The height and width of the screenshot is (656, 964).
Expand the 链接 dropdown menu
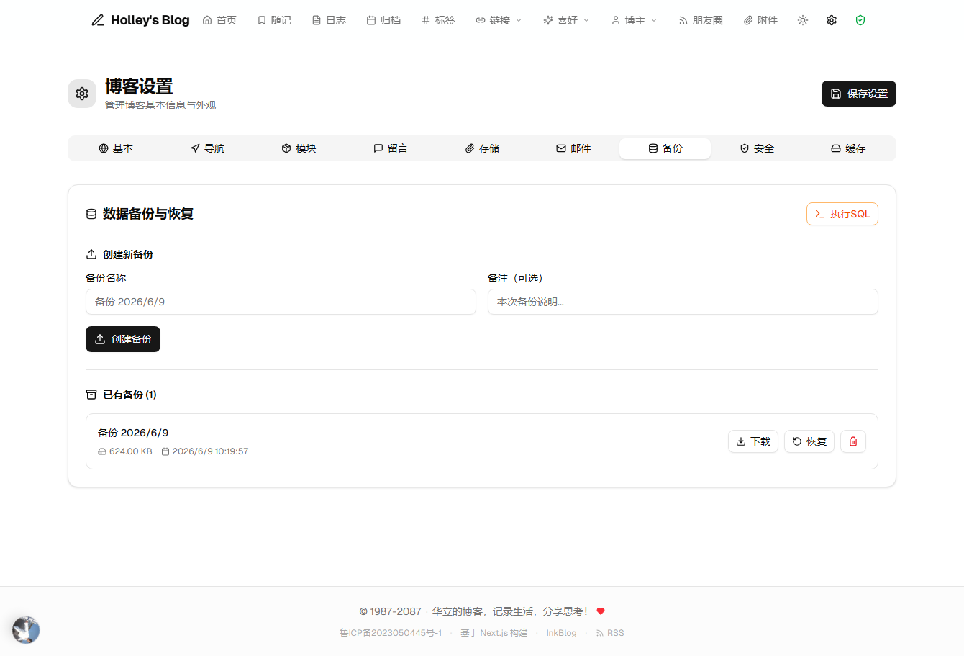[499, 20]
